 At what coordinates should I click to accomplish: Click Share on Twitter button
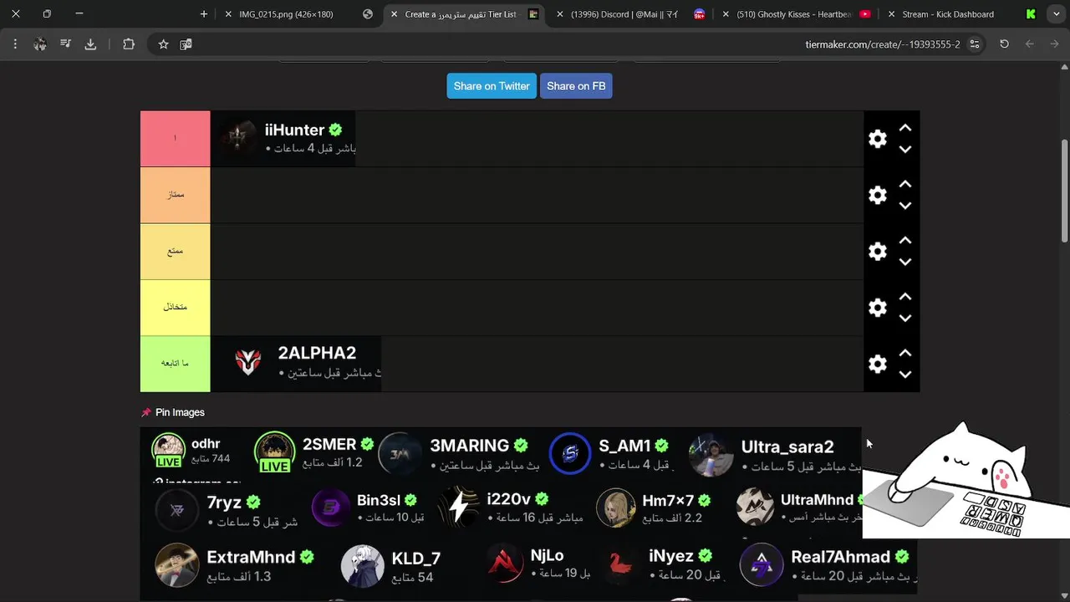492,86
